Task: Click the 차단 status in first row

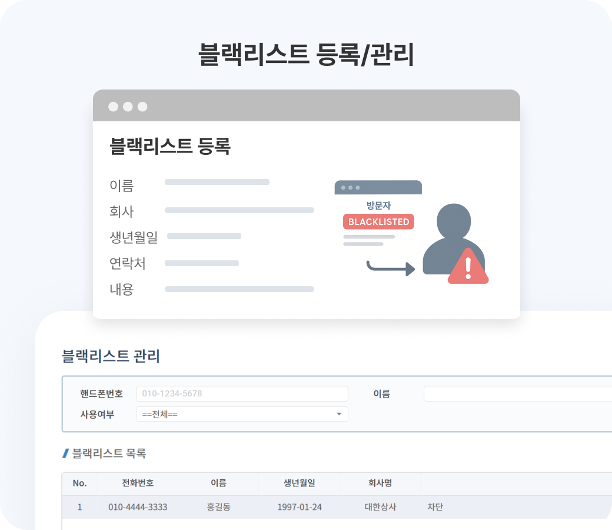Action: (435, 507)
